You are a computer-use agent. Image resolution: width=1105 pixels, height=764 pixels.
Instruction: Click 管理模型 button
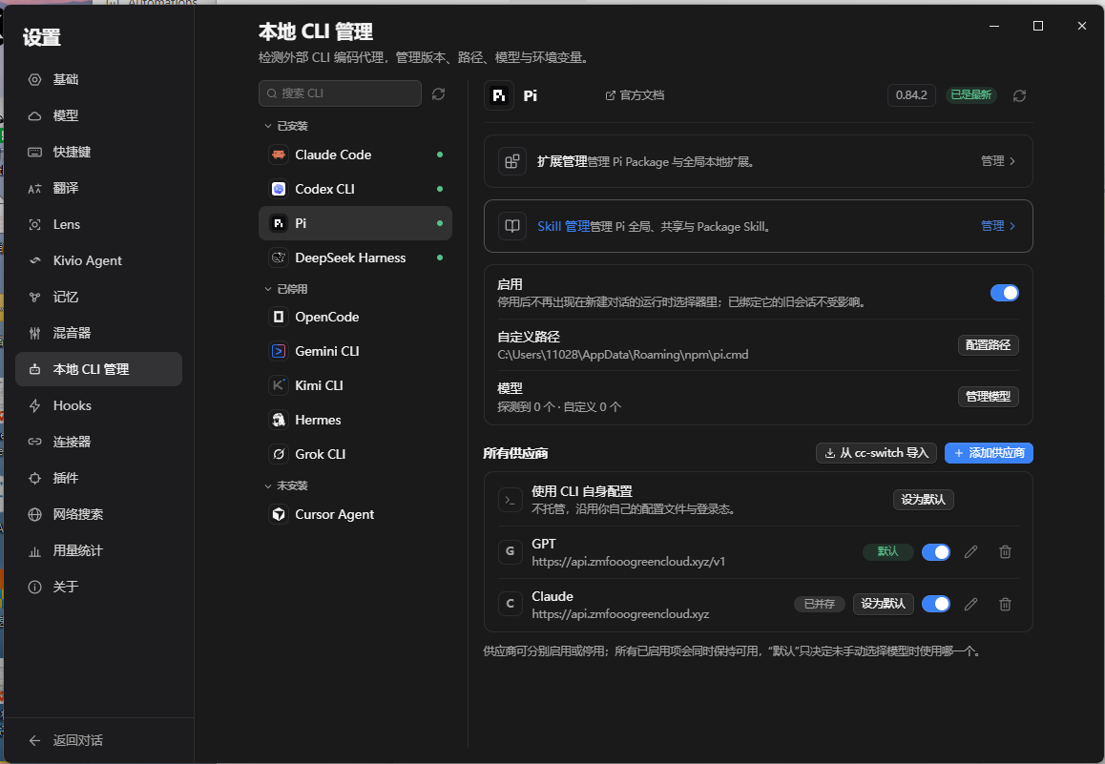[988, 397]
